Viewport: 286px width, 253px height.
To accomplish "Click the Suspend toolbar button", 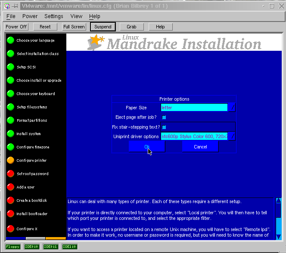I will click(103, 27).
